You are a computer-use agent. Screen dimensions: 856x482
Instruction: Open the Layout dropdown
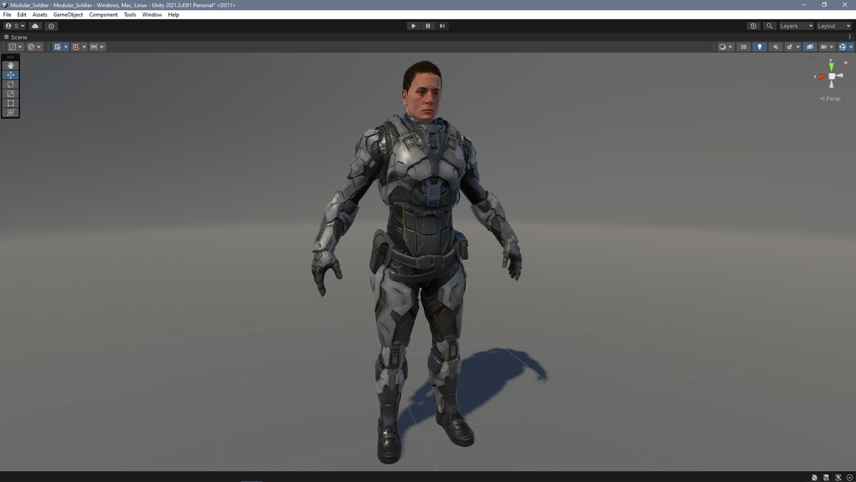coord(831,26)
